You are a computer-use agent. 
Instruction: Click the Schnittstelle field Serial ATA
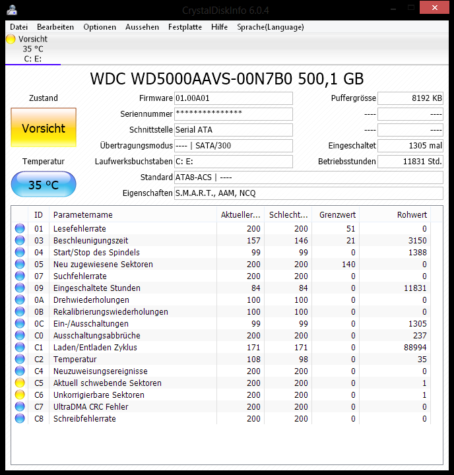coord(234,130)
